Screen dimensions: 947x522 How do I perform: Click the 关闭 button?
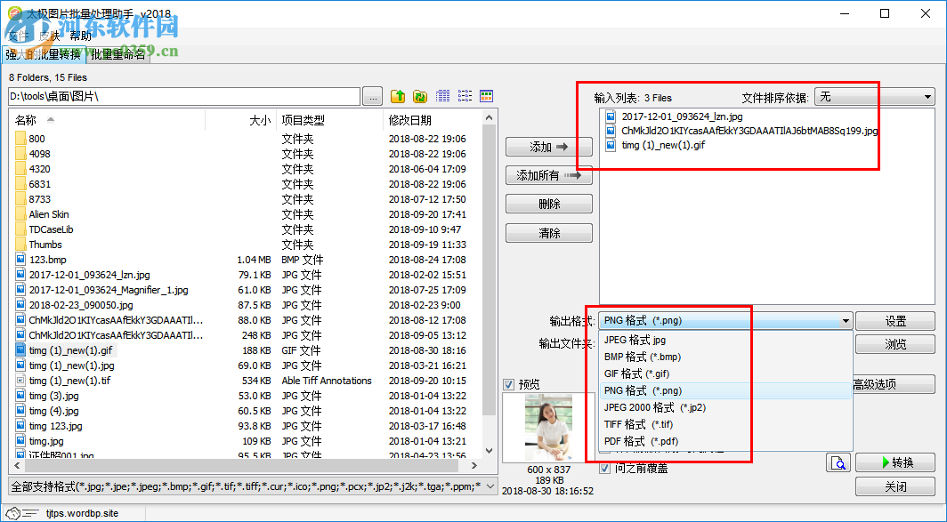[895, 486]
